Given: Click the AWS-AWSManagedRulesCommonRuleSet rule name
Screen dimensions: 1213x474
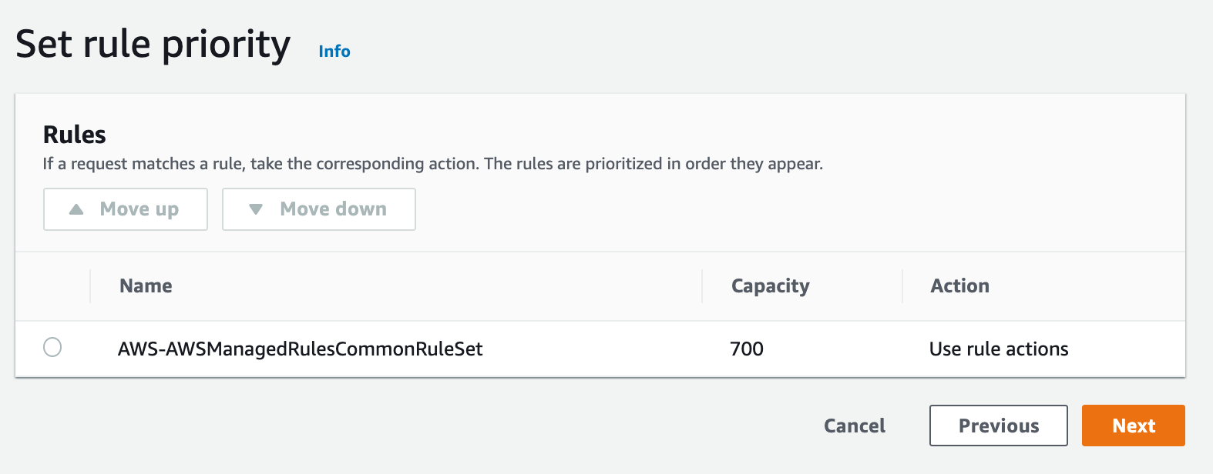Looking at the screenshot, I should (301, 349).
